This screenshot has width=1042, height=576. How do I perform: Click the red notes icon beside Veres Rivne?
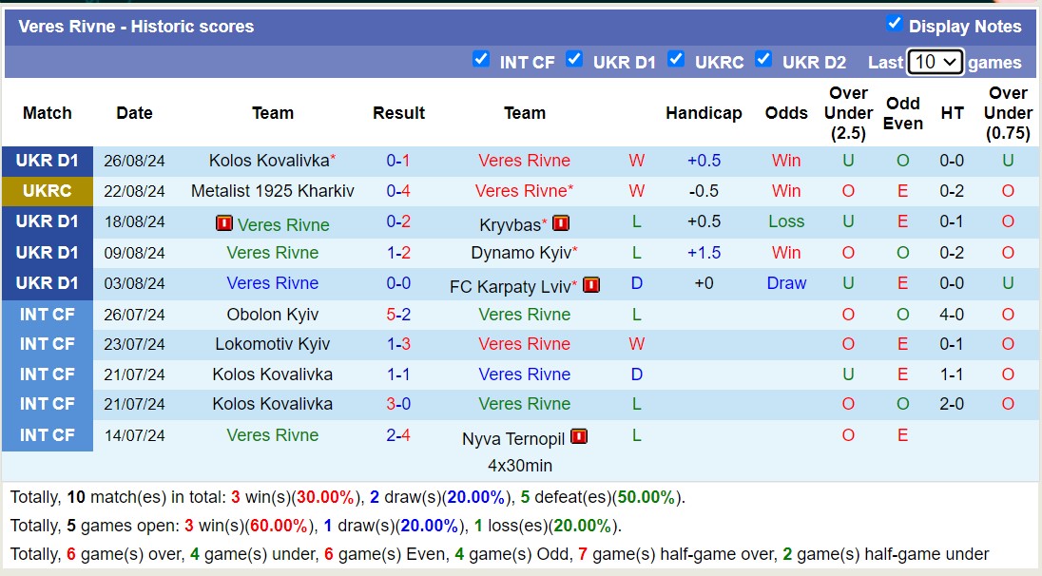[225, 221]
